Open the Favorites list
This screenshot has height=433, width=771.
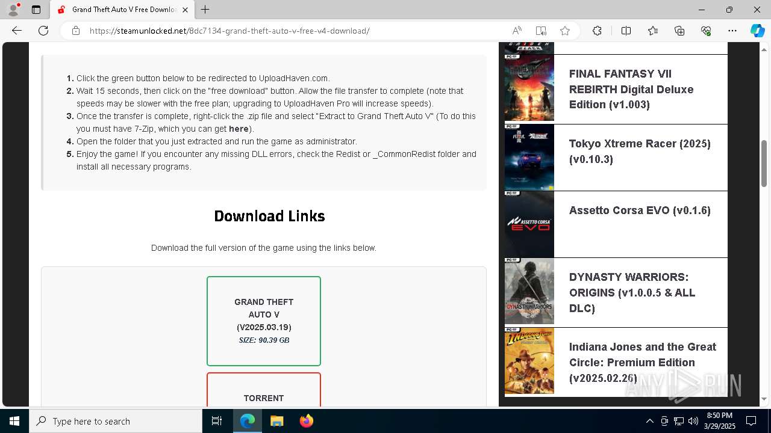click(x=653, y=31)
